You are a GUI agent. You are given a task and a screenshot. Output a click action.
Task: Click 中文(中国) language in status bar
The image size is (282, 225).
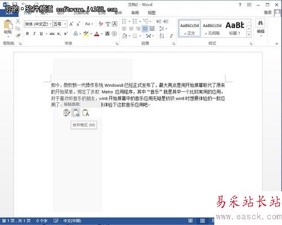72,221
